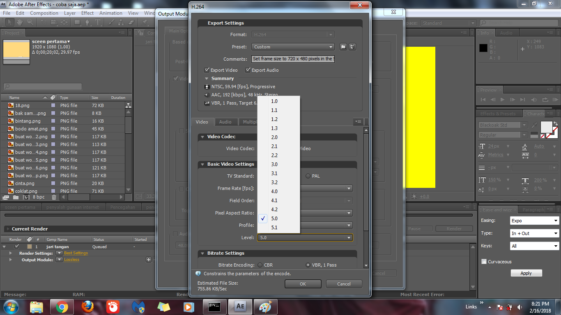Click the Character fill color swatch
This screenshot has width=561, height=315.
pyautogui.click(x=547, y=127)
